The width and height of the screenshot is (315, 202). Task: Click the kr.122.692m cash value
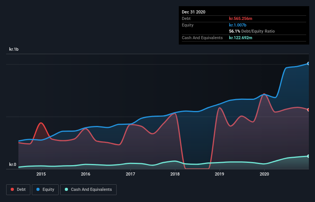(x=241, y=38)
